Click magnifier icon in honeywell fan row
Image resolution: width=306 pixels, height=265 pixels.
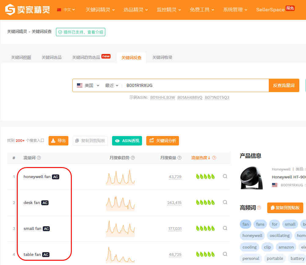[x=225, y=176]
